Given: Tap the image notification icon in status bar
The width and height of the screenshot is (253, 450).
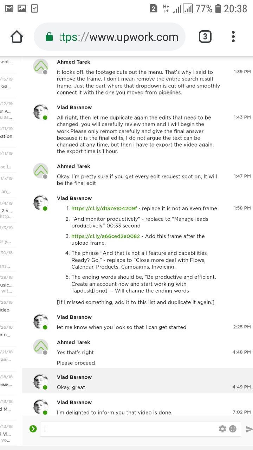Looking at the screenshot, I should pos(22,8).
